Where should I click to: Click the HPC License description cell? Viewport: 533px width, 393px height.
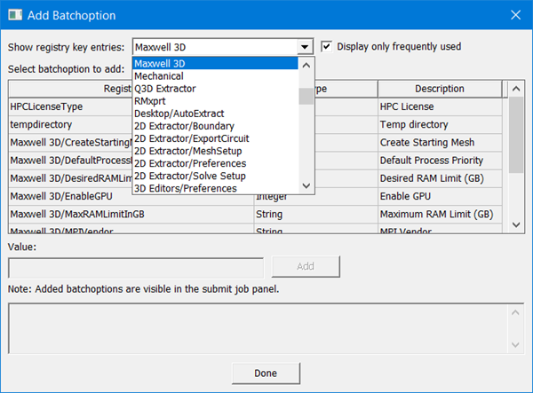click(x=440, y=106)
